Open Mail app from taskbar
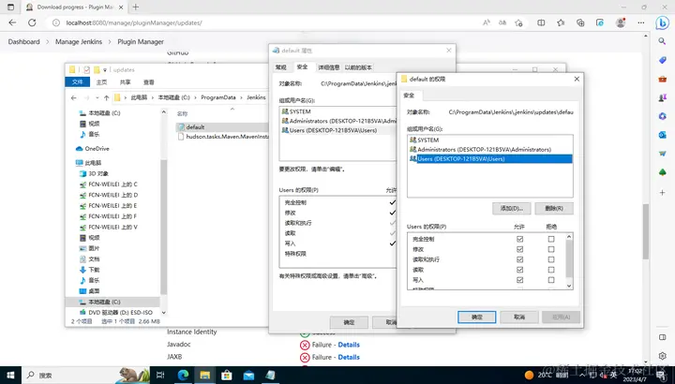This screenshot has height=384, width=675. [x=248, y=375]
